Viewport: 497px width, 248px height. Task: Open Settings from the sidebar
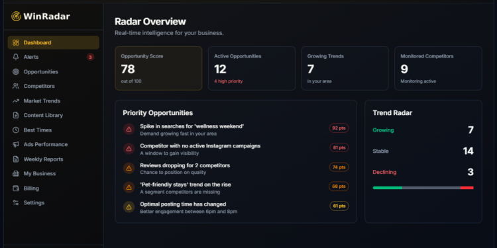pos(53,202)
